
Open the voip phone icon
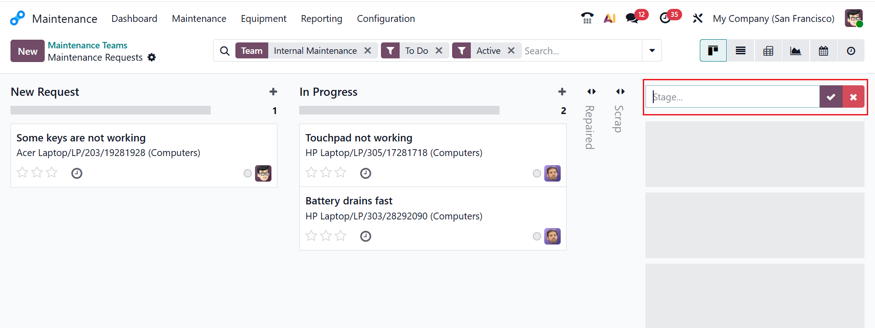pyautogui.click(x=587, y=18)
